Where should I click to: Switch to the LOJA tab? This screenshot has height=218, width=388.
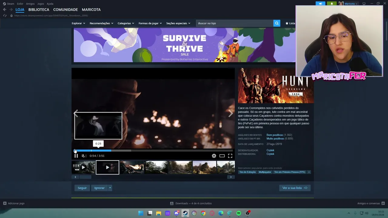20,10
